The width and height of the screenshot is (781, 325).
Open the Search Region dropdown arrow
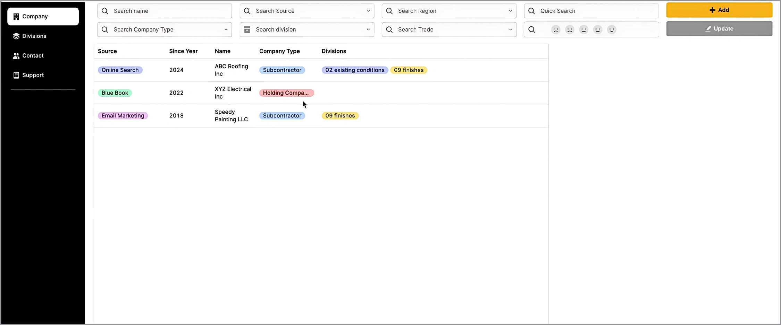510,11
